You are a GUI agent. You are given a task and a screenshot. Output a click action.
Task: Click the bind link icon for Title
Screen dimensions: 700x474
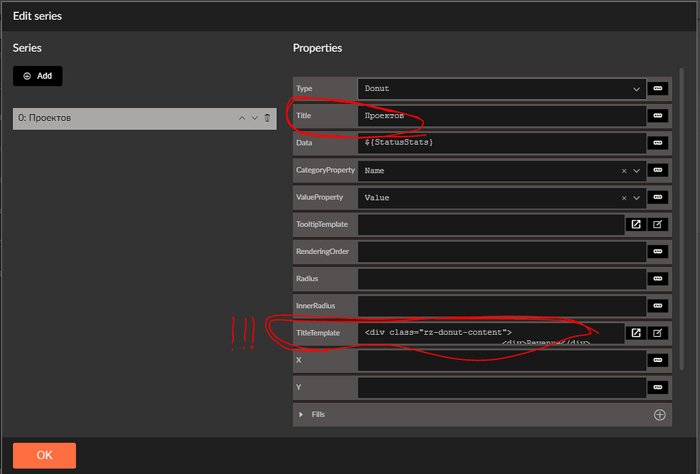point(658,116)
